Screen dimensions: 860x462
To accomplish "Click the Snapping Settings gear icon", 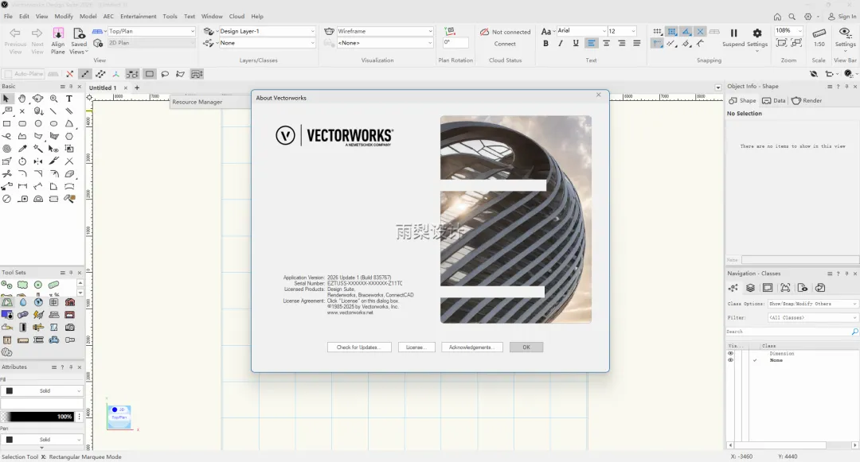I will coord(757,33).
